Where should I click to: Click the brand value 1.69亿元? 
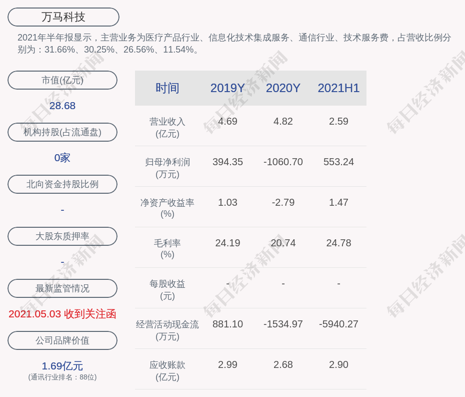(x=62, y=366)
